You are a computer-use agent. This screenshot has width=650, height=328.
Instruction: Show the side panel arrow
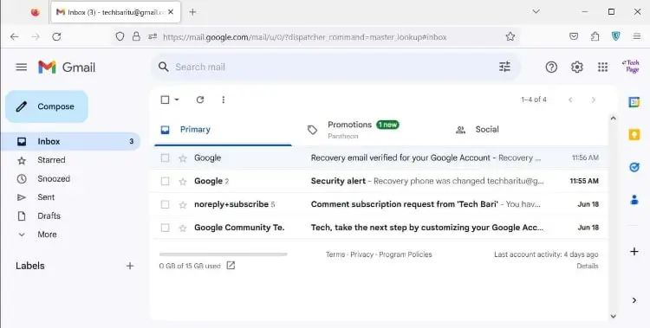[x=634, y=300]
